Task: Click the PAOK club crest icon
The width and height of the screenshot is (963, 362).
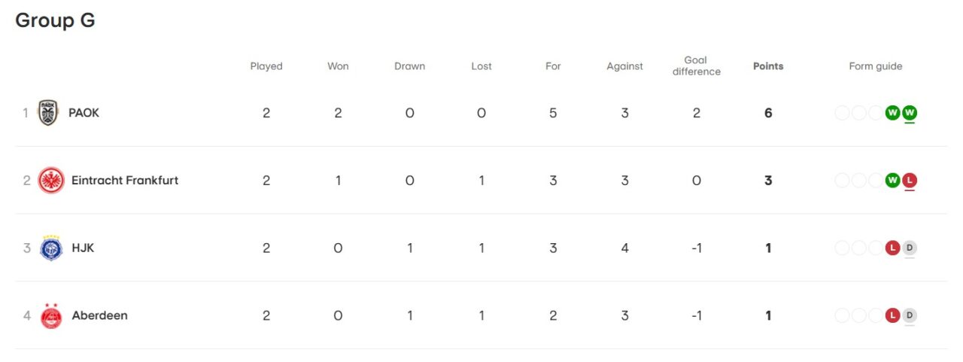Action: click(48, 113)
